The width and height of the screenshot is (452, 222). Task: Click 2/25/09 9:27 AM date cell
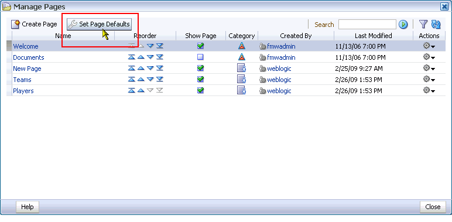[359, 69]
